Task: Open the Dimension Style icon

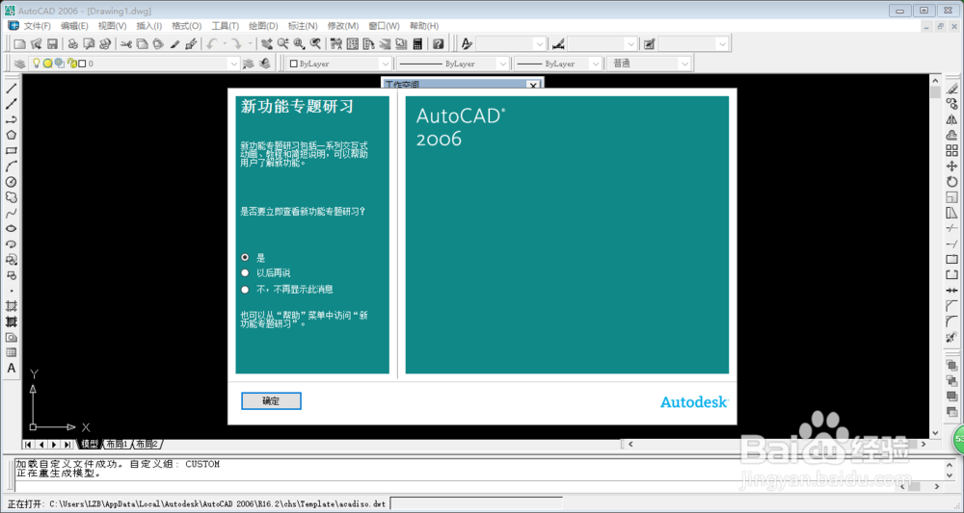Action: (x=558, y=43)
